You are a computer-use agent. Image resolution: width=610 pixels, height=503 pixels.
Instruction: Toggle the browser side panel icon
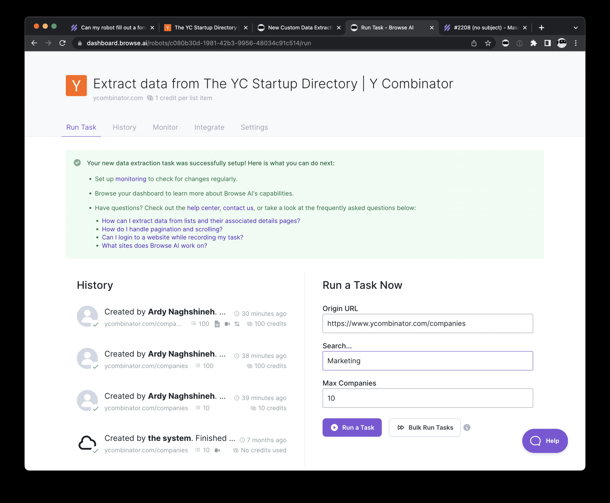click(547, 43)
